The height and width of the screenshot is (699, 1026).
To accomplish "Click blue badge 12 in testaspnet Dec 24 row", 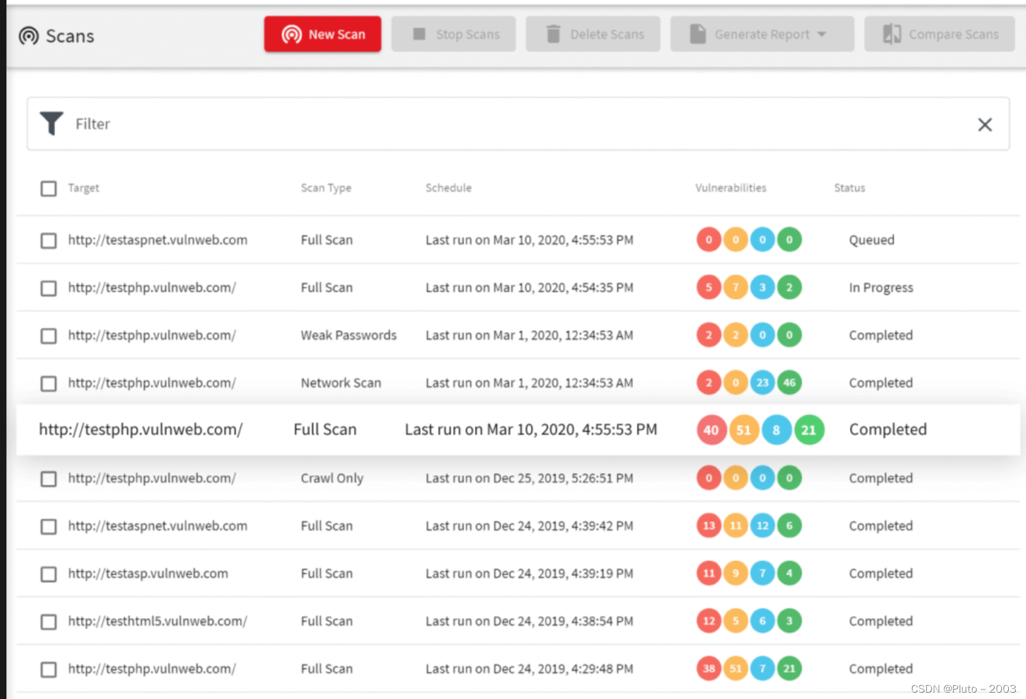I will pos(762,526).
